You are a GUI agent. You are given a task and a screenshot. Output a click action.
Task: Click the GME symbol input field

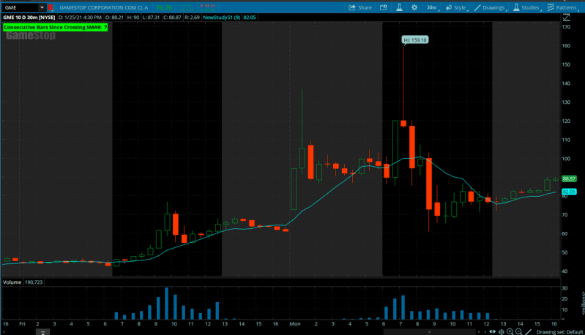click(21, 7)
